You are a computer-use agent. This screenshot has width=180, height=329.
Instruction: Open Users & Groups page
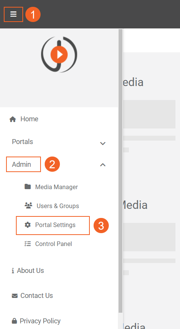[x=58, y=206]
